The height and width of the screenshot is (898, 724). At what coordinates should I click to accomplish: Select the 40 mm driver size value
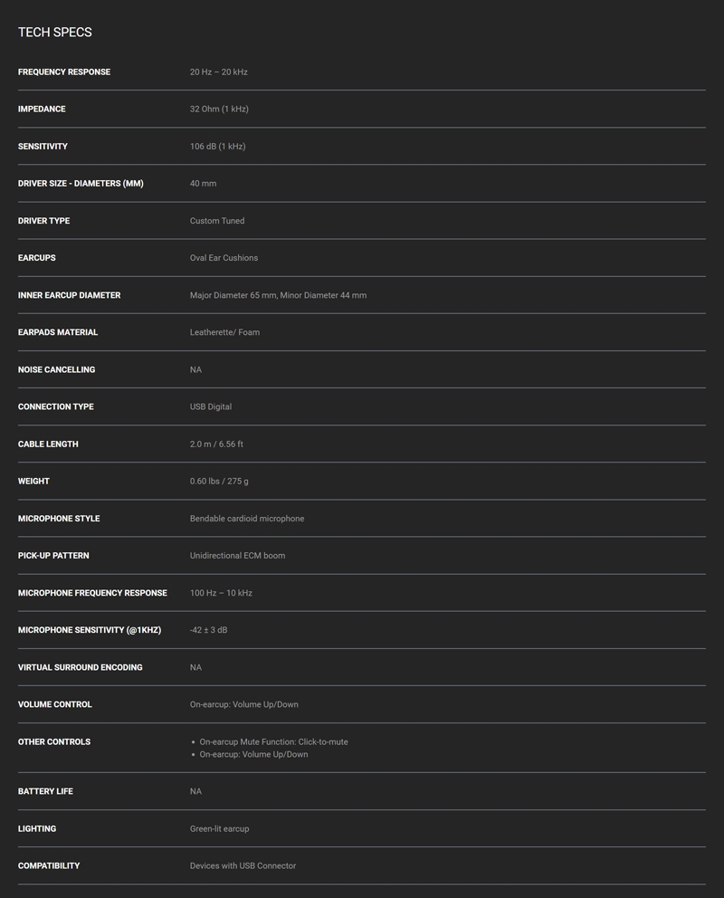pos(204,183)
